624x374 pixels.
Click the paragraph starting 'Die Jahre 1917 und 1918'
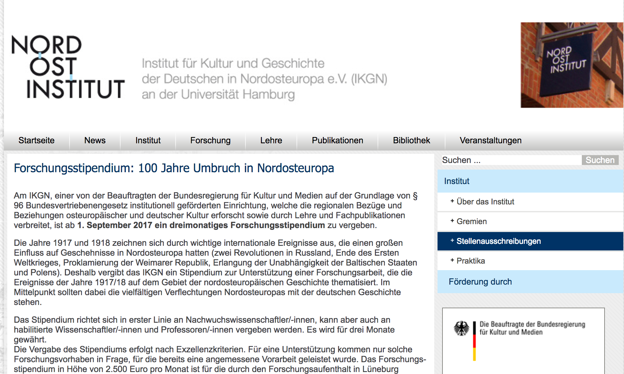pyautogui.click(x=215, y=272)
